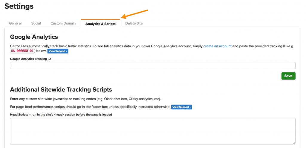Click the Google Analytics Tracking ID label
The image size is (306, 148).
tap(30, 59)
